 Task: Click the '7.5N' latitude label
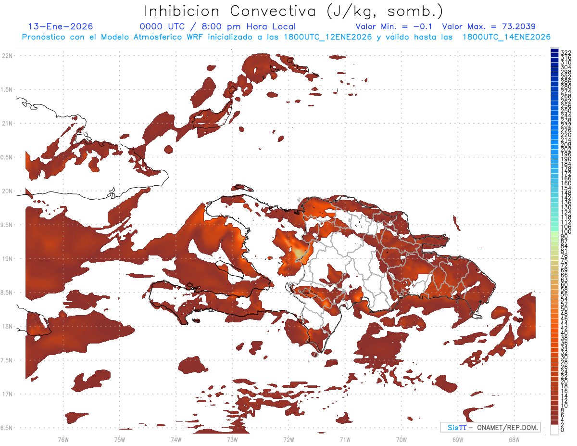point(7,360)
